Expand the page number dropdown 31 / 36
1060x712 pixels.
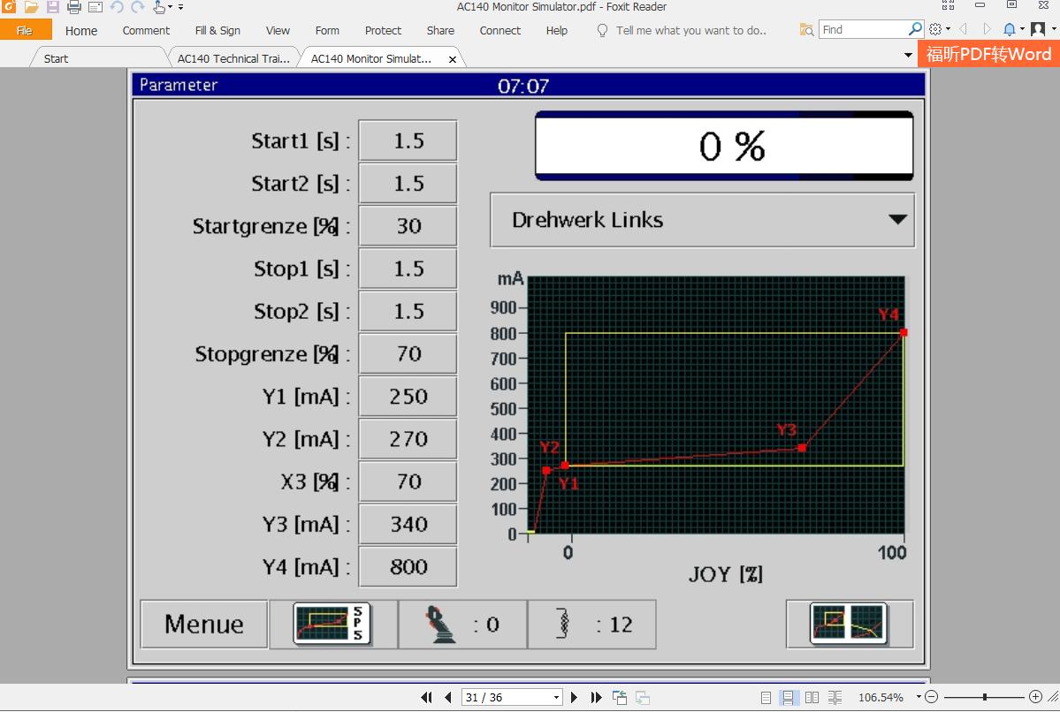[x=556, y=697]
